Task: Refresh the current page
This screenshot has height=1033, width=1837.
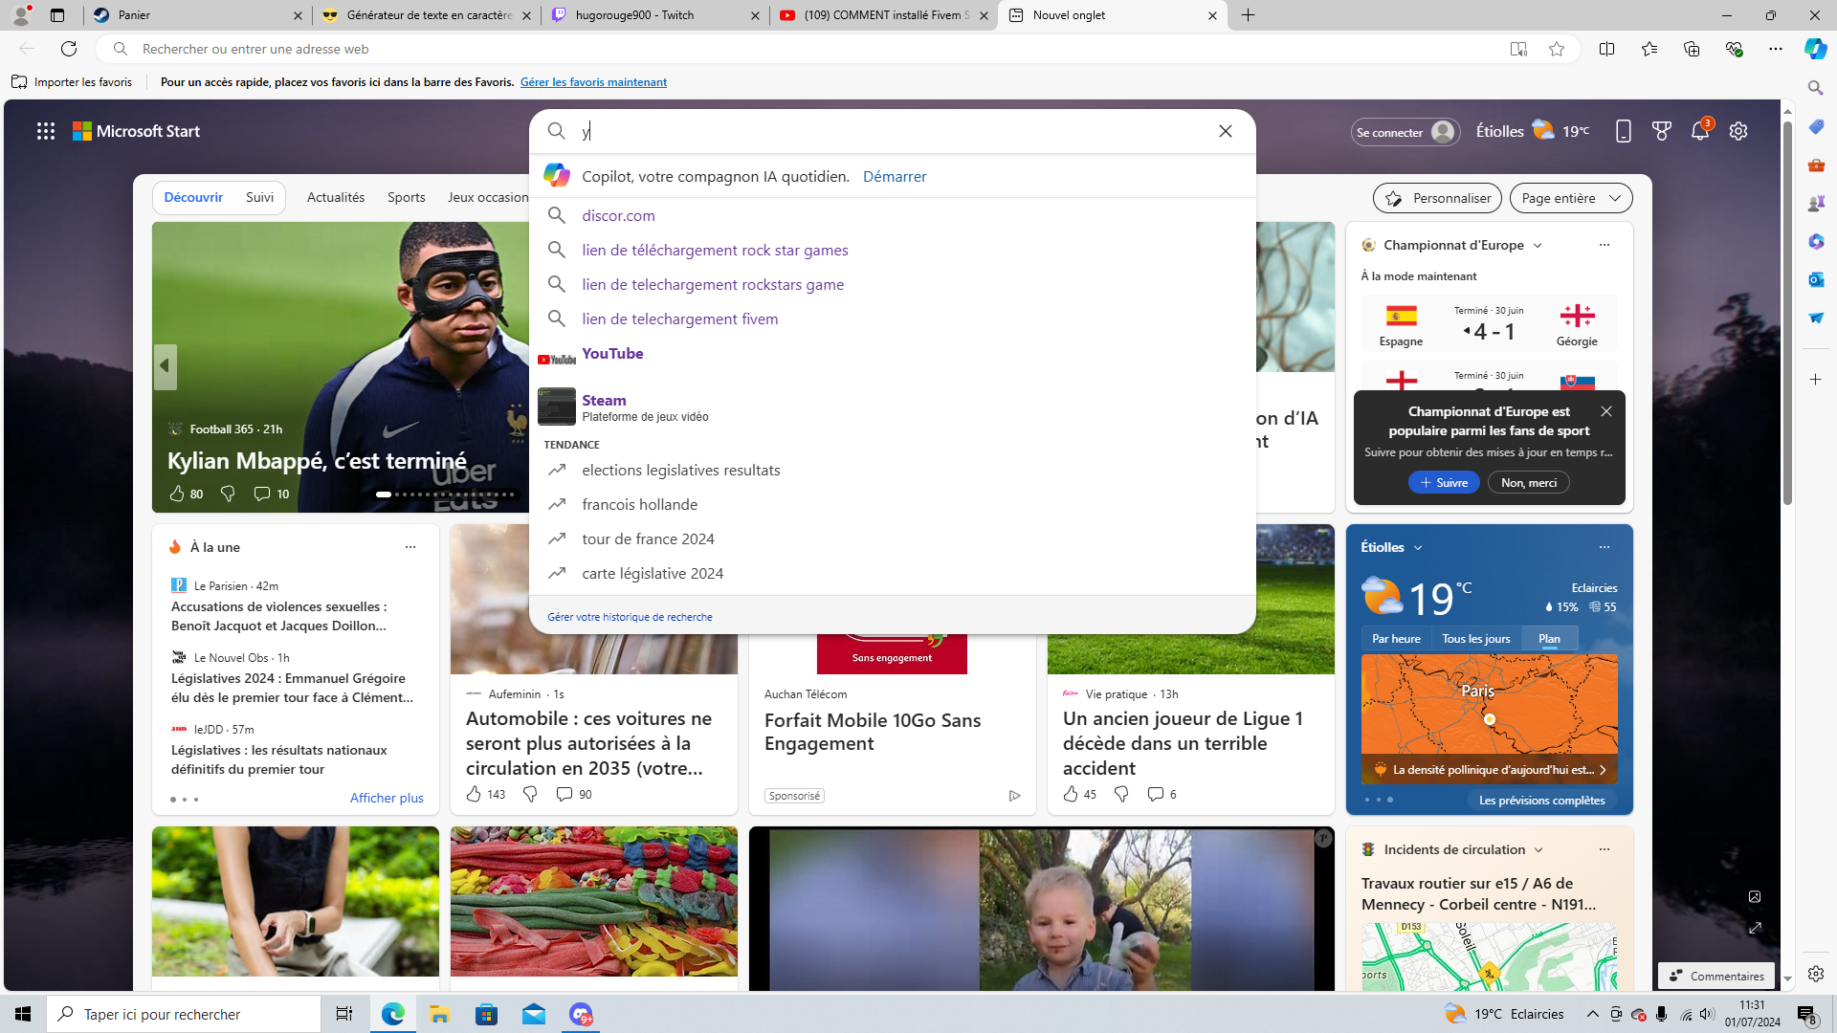Action: (69, 49)
